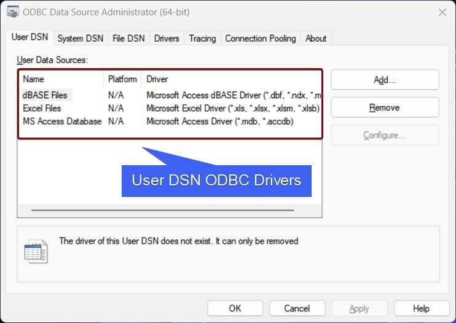Click the data source icon in description panel
Image resolution: width=456 pixels, height=323 pixels.
click(36, 252)
